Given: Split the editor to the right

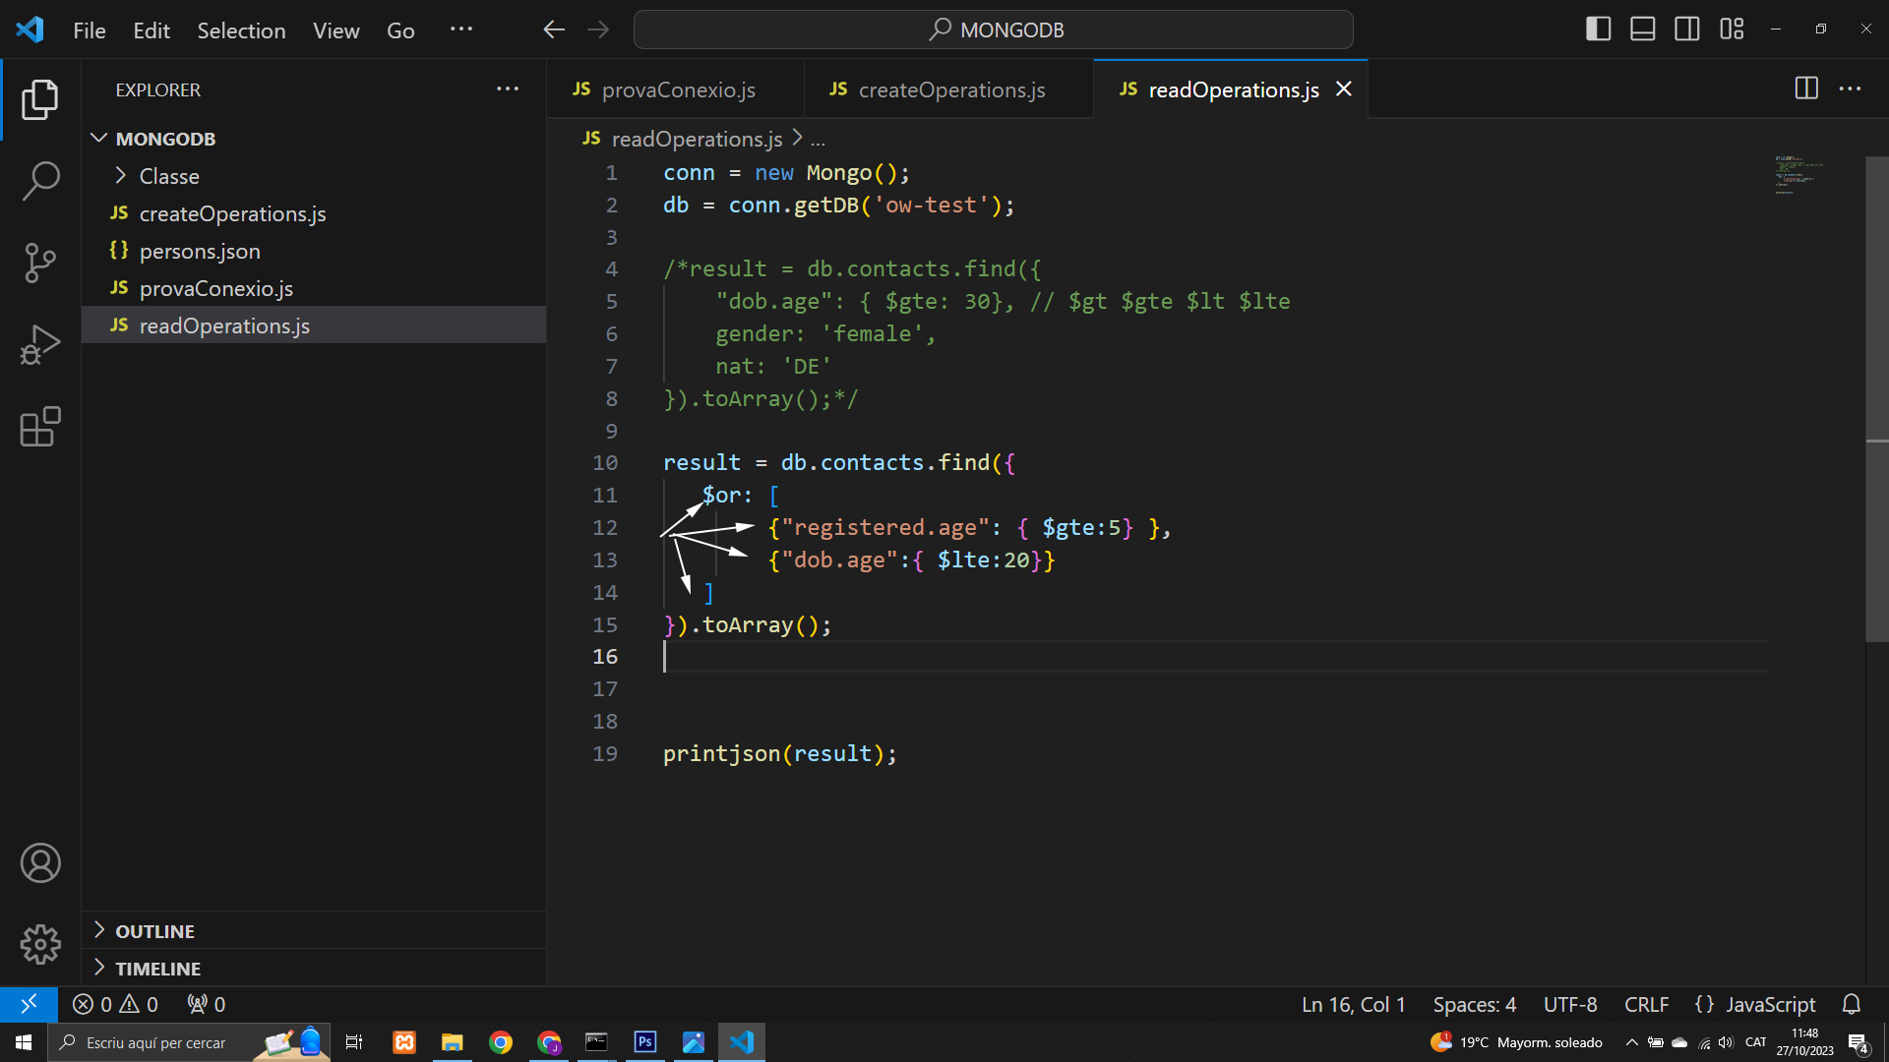Looking at the screenshot, I should (1806, 88).
